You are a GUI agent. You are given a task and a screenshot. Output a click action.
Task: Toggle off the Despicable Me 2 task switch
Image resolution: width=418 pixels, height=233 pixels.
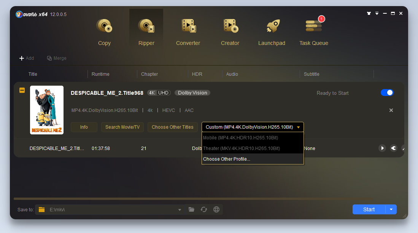click(387, 93)
